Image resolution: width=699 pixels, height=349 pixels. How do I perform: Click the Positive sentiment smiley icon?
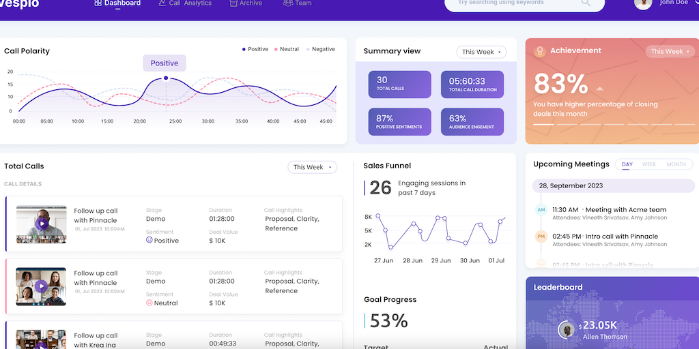point(149,240)
